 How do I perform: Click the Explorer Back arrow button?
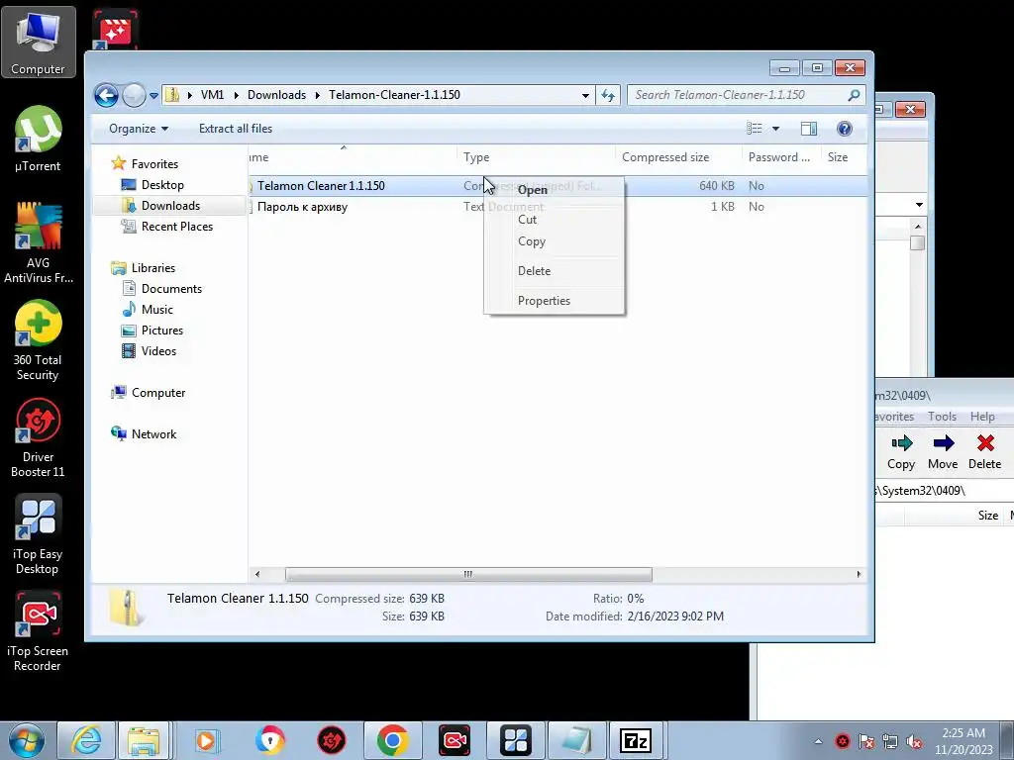pyautogui.click(x=107, y=95)
